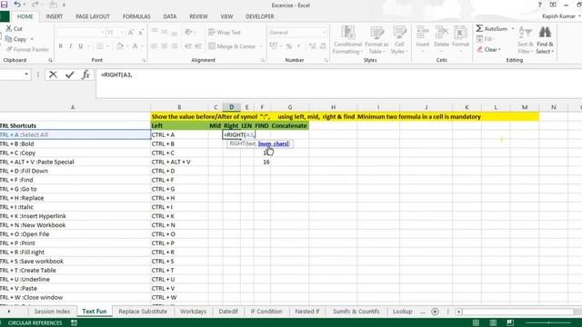Click the Sort & Filter icon
582x327 pixels.
(526, 33)
